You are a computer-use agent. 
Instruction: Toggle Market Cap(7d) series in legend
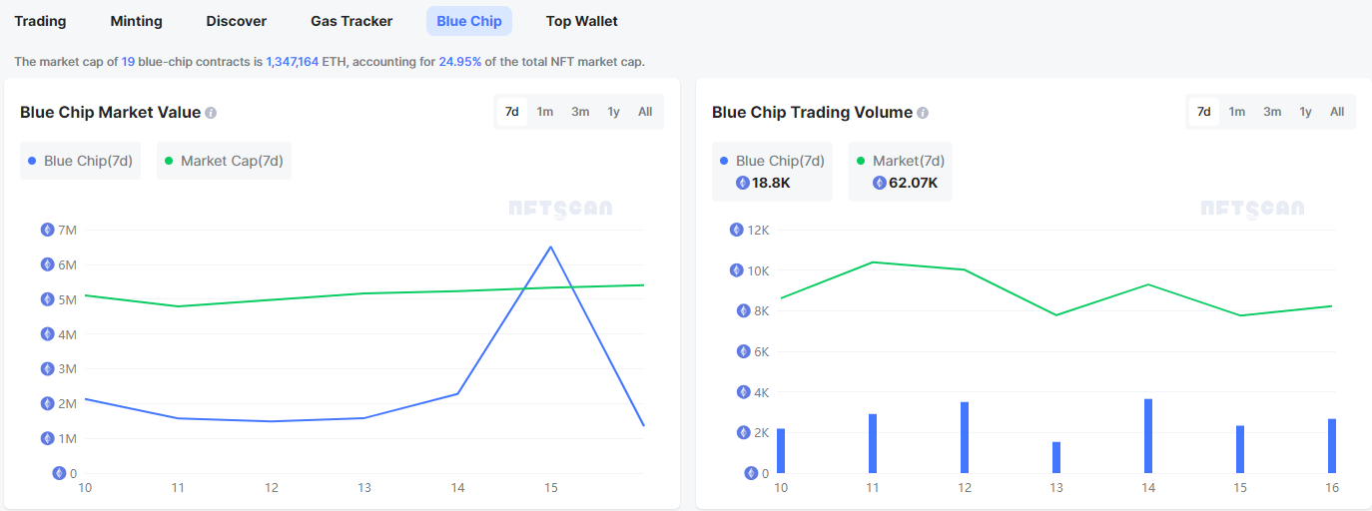point(224,161)
